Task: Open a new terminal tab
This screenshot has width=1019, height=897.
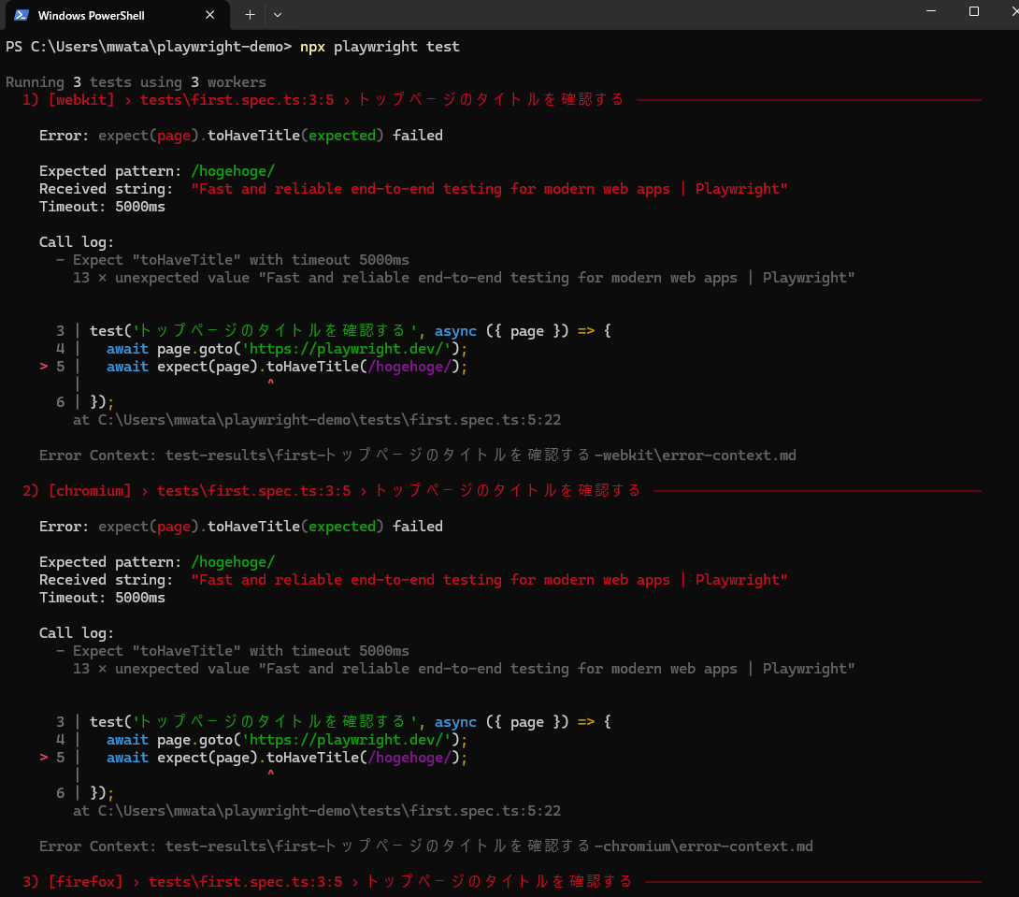Action: pyautogui.click(x=250, y=14)
